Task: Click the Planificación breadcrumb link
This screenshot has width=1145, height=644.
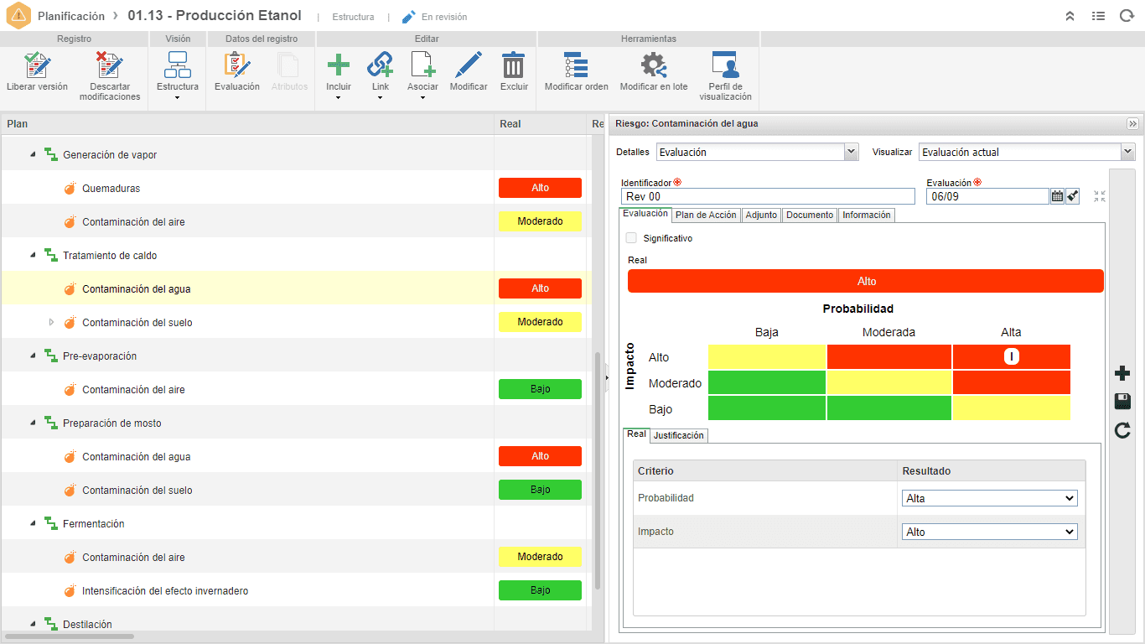Action: (x=71, y=16)
